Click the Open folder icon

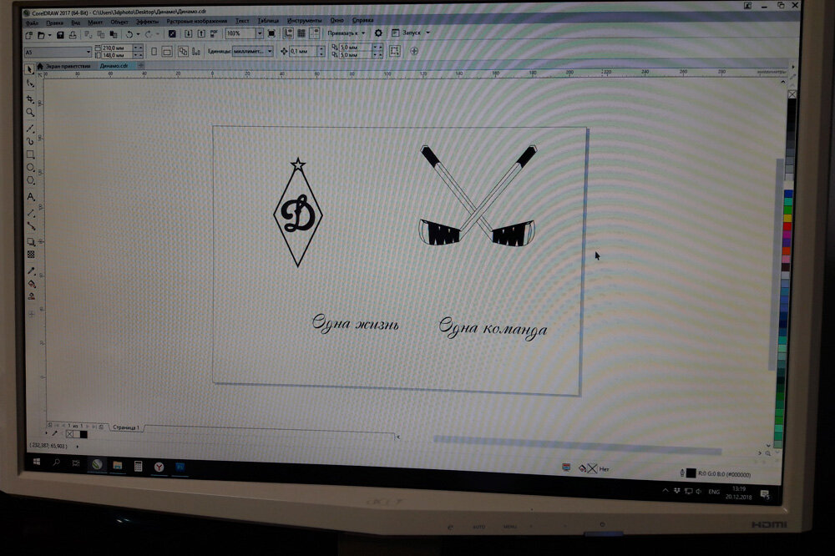tap(40, 35)
